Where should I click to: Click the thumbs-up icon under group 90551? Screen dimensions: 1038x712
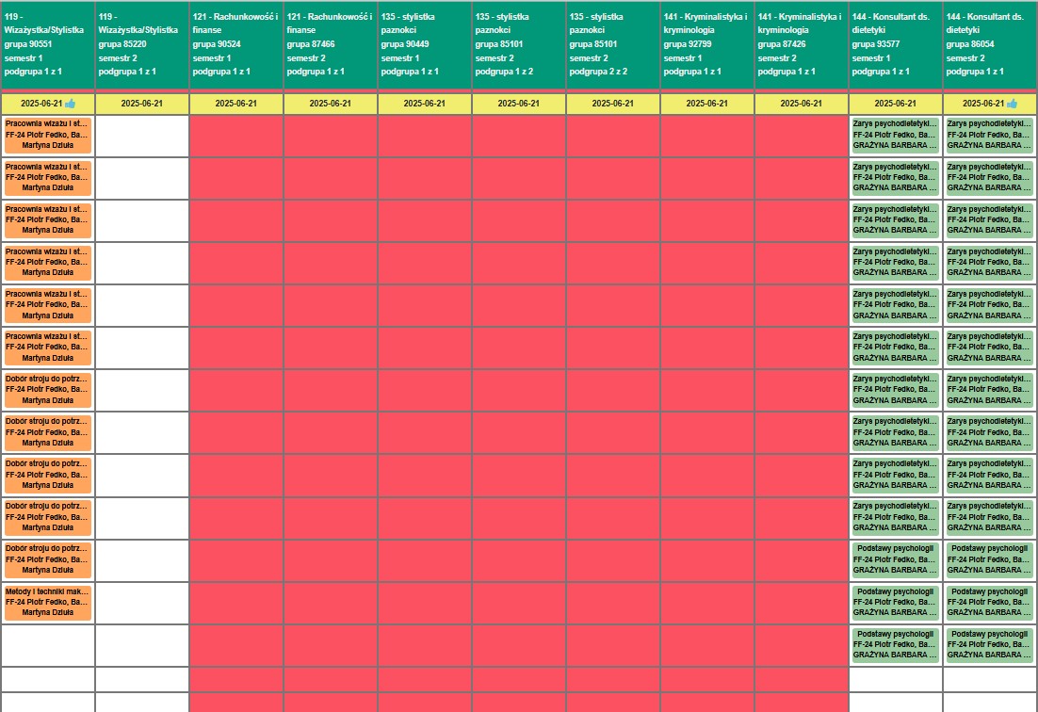tap(70, 104)
